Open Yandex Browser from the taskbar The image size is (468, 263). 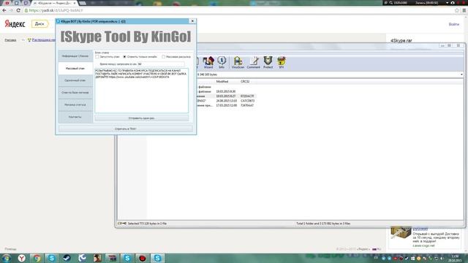21,258
